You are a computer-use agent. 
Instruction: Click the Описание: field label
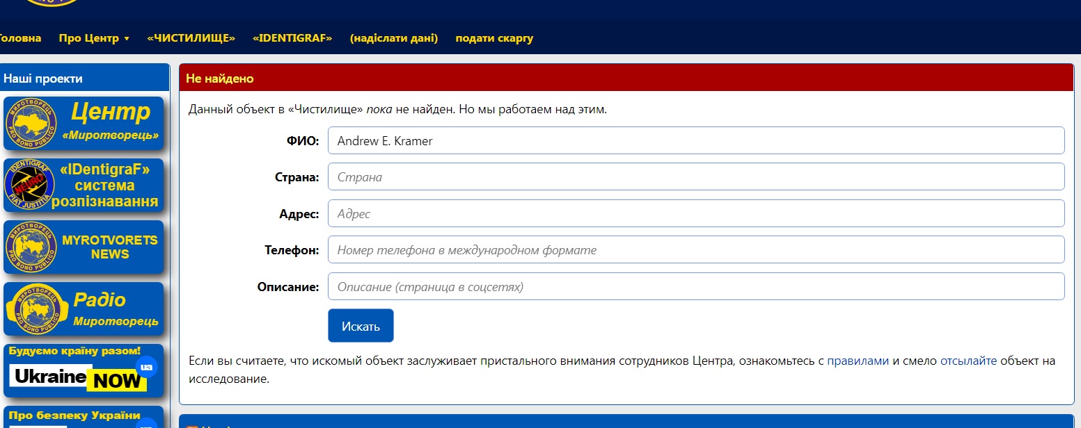click(x=288, y=287)
